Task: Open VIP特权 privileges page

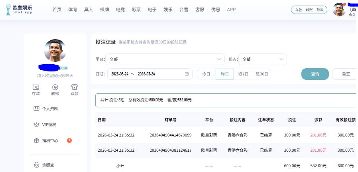Action: (x=49, y=125)
